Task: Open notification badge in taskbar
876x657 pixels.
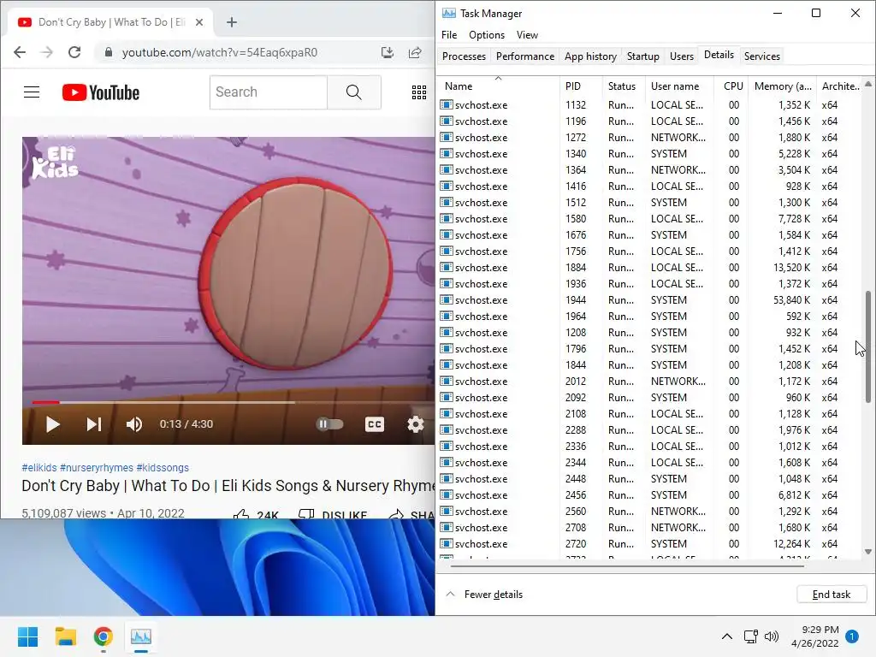Action: click(x=852, y=636)
